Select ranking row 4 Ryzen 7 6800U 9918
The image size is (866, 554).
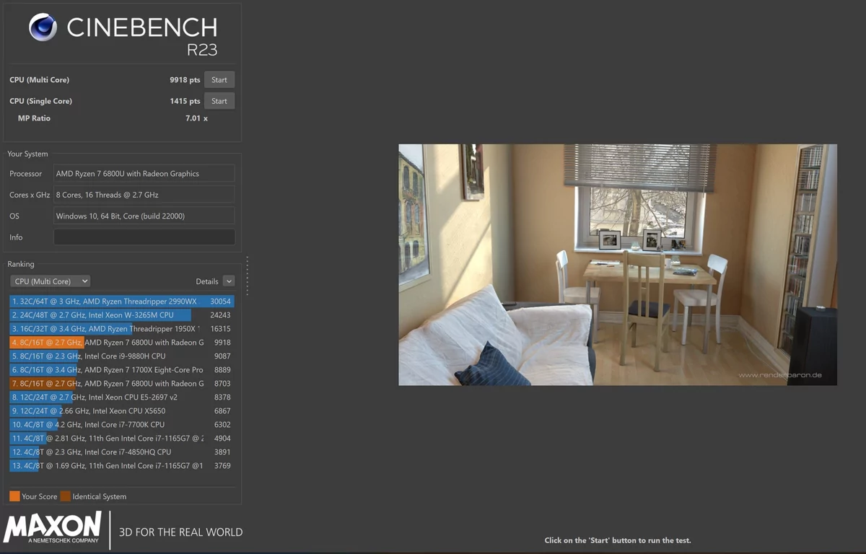[122, 343]
